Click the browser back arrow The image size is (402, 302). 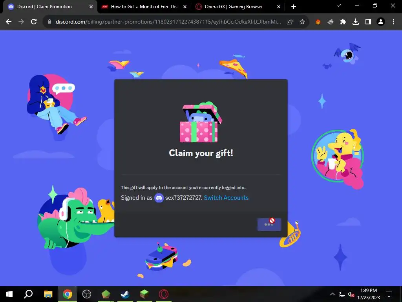(9, 22)
